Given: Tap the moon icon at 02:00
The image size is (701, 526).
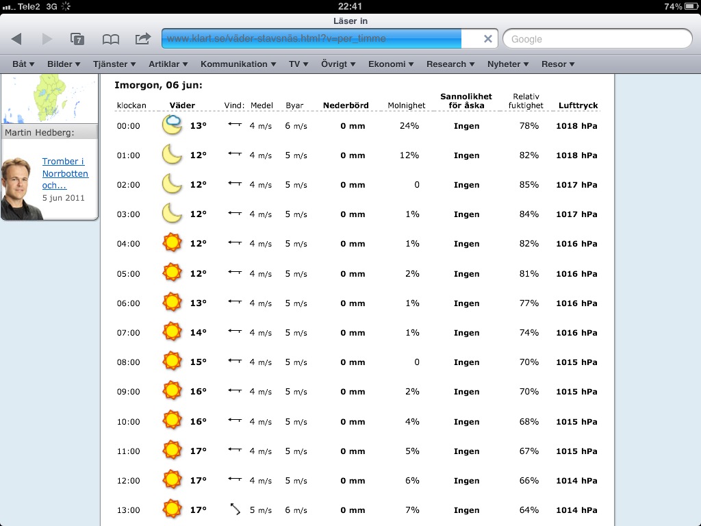Looking at the screenshot, I should click(x=172, y=184).
